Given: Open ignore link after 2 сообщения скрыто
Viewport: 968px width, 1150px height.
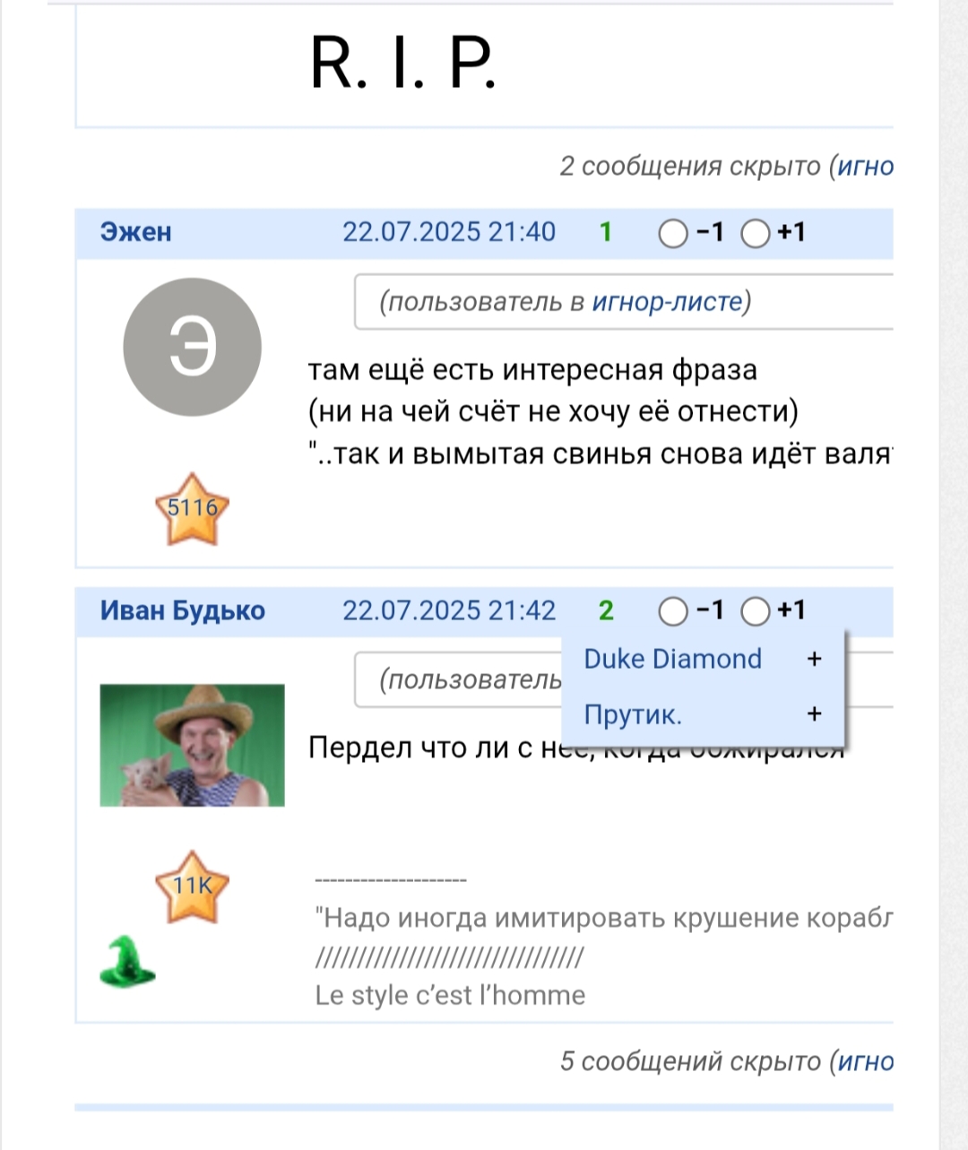Looking at the screenshot, I should (865, 167).
